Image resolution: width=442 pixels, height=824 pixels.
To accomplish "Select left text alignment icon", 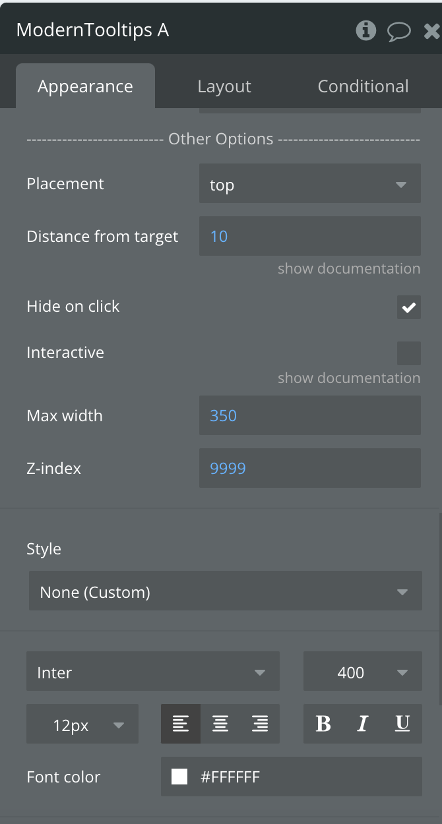I will coord(181,724).
